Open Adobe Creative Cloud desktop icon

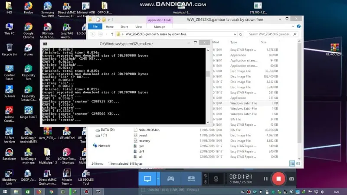[9, 114]
